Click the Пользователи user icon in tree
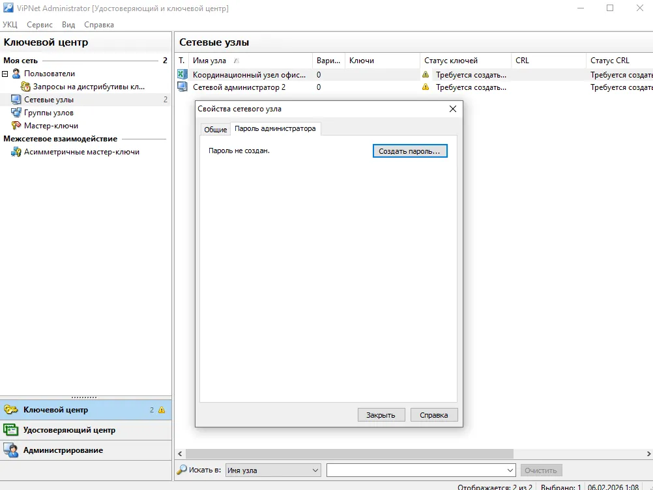 point(16,74)
